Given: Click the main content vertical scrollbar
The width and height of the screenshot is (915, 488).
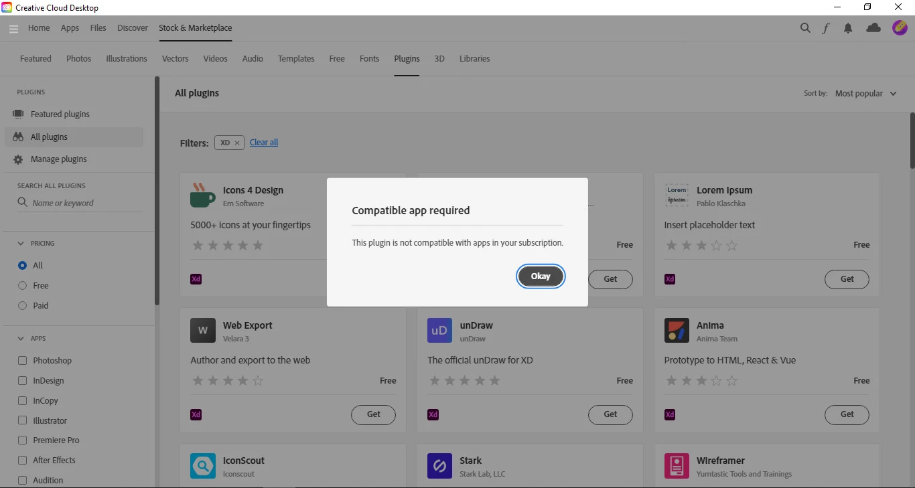Looking at the screenshot, I should point(912,141).
